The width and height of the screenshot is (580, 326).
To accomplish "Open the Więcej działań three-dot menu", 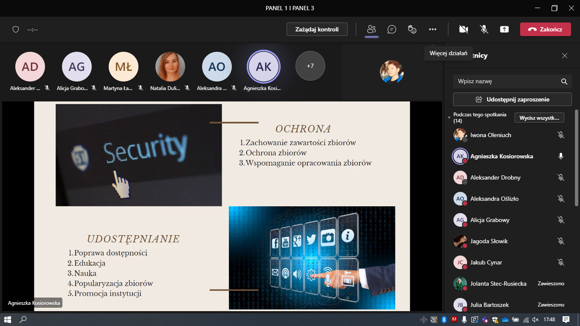I will 432,29.
